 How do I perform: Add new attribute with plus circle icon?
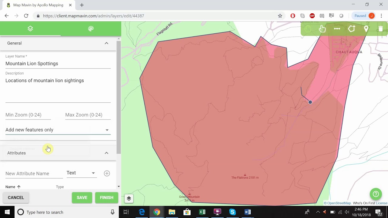[107, 173]
